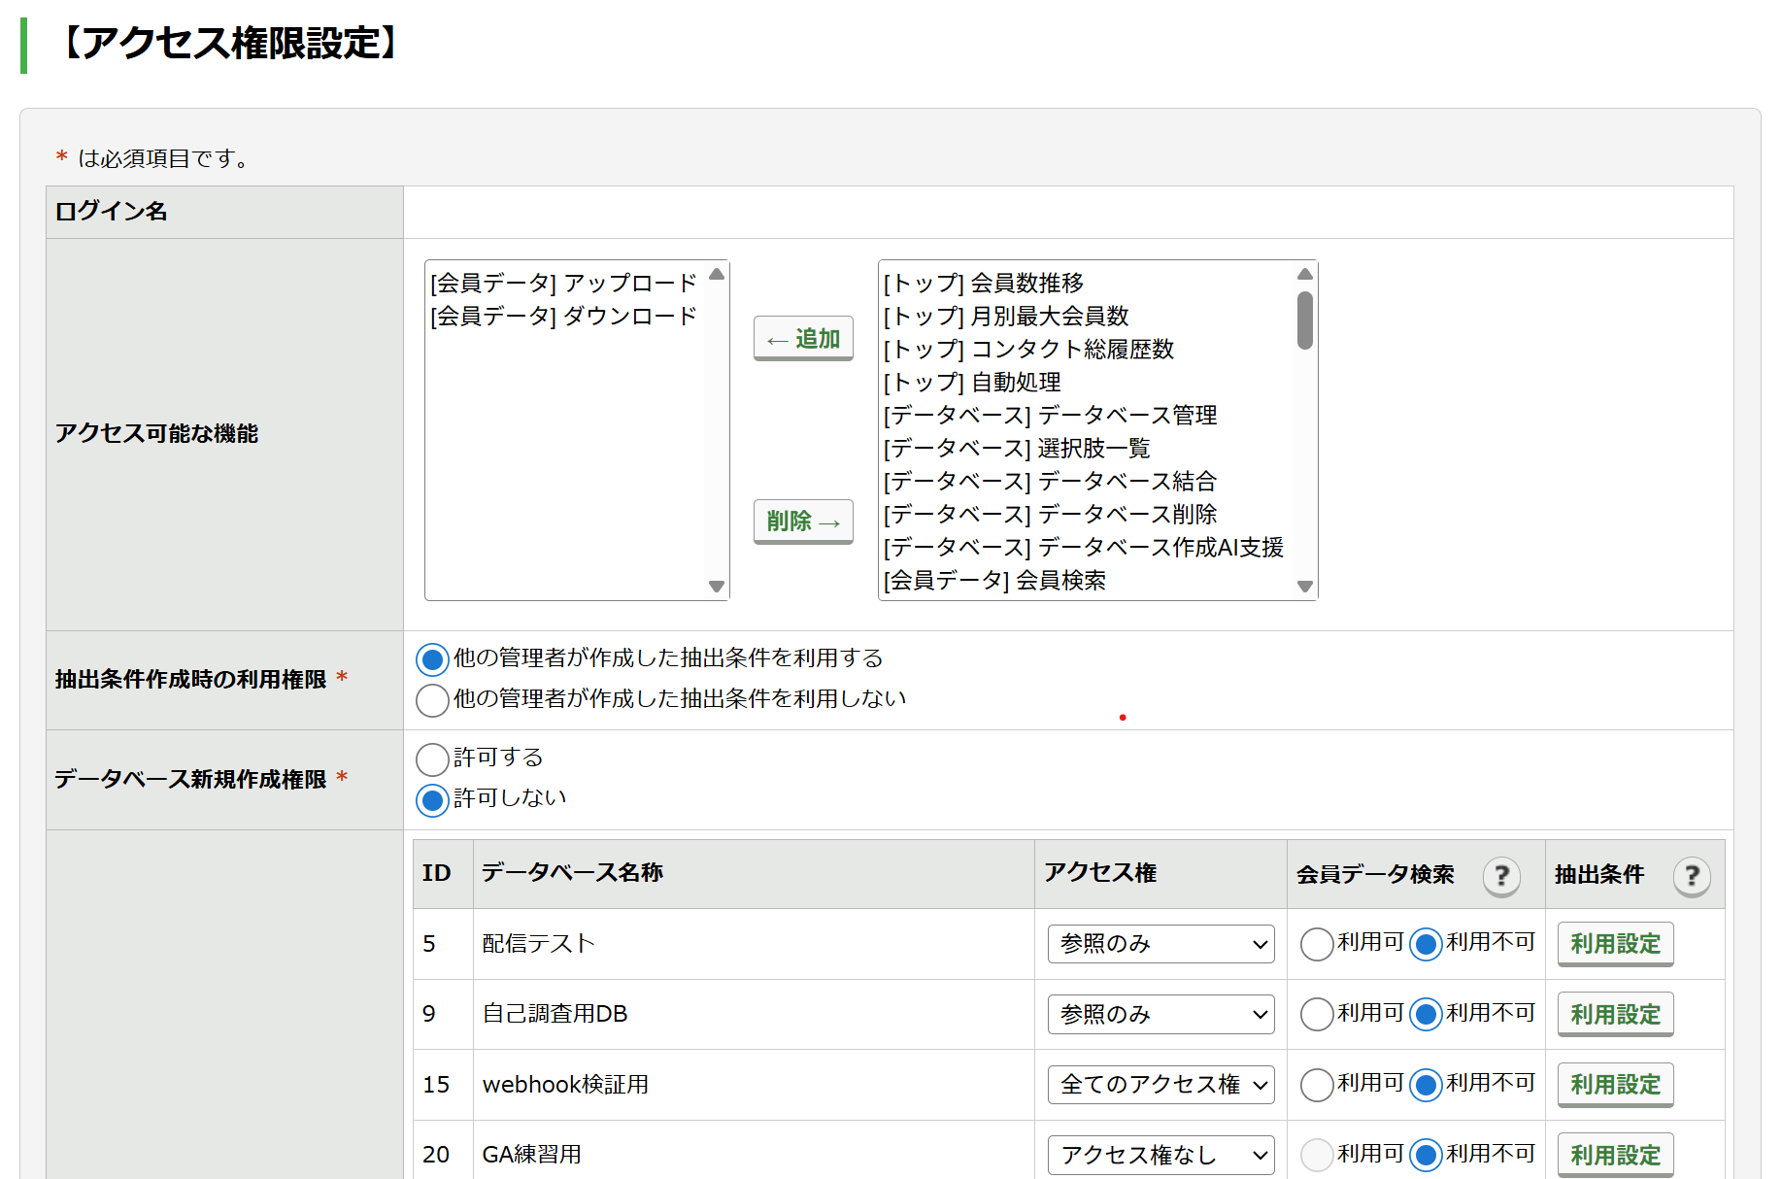Screen dimensions: 1782x1179
Task: Click the ← 追加 button
Action: (x=803, y=339)
